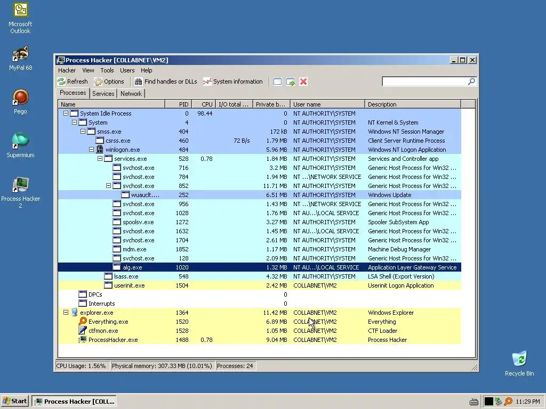546x409 pixels.
Task: Open the Hacker menu
Action: point(67,70)
